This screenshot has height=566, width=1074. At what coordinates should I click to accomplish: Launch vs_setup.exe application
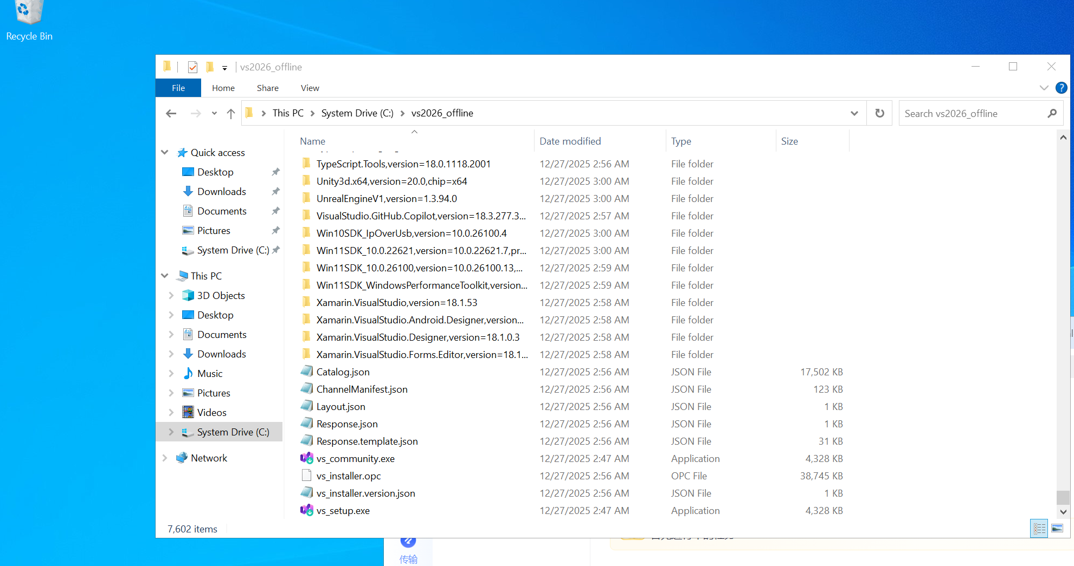point(342,510)
